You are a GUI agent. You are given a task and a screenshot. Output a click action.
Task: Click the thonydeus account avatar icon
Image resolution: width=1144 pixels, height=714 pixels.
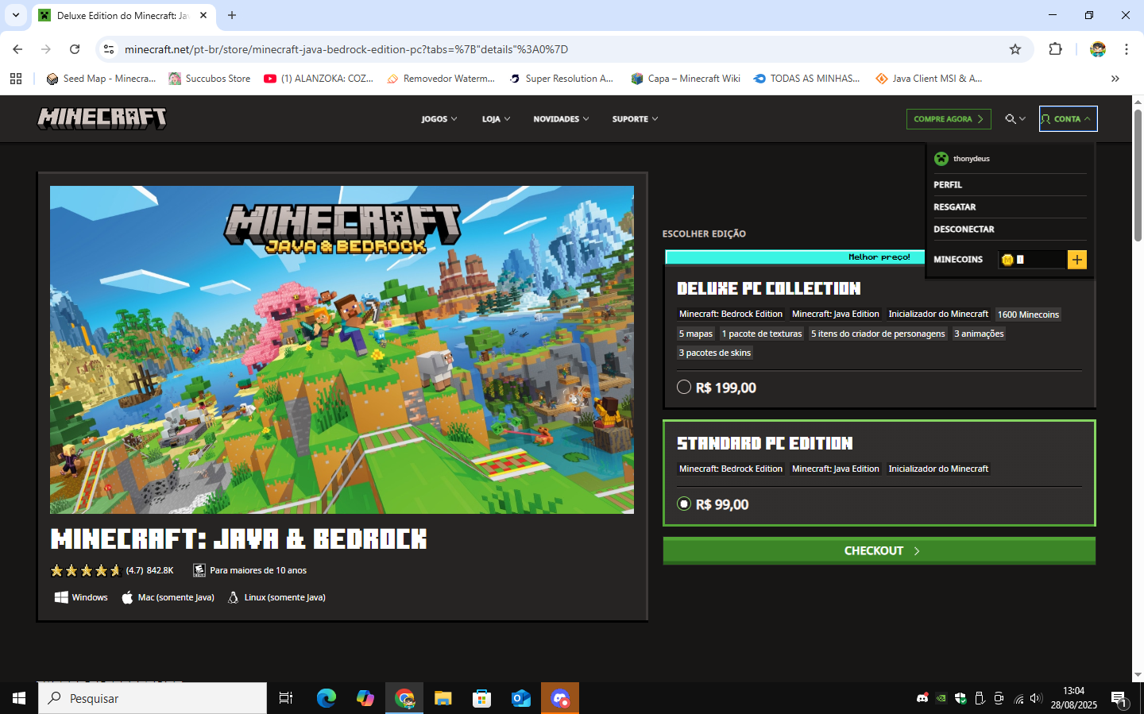[941, 159]
